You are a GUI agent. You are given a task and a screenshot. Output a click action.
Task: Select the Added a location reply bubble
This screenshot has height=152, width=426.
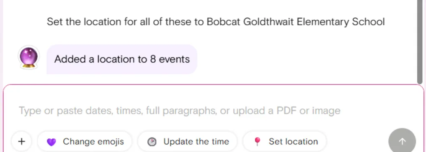pos(122,59)
